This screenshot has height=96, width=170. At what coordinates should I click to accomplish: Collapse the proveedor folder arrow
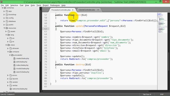[10, 55]
